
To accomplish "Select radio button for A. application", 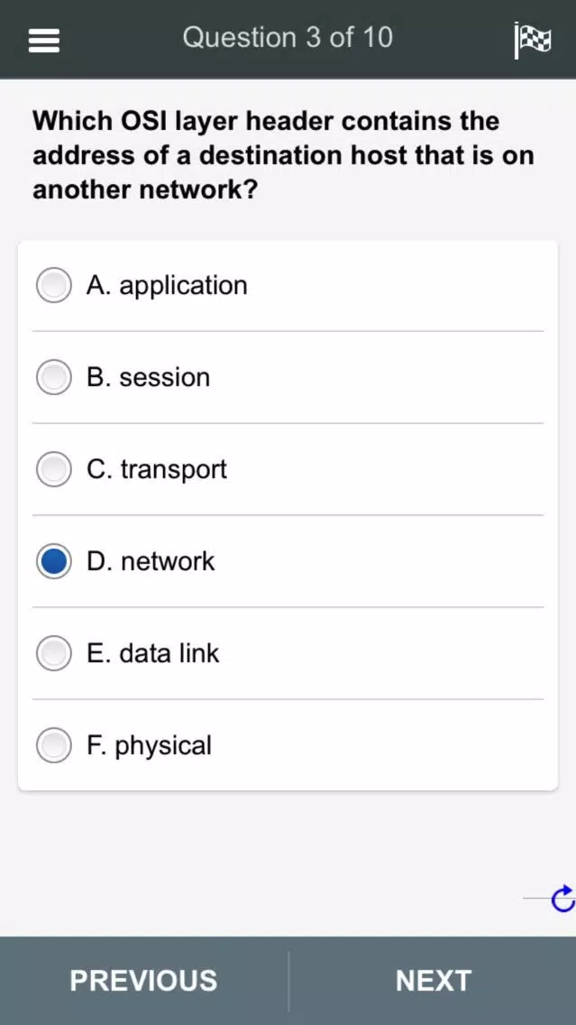I will [x=54, y=285].
